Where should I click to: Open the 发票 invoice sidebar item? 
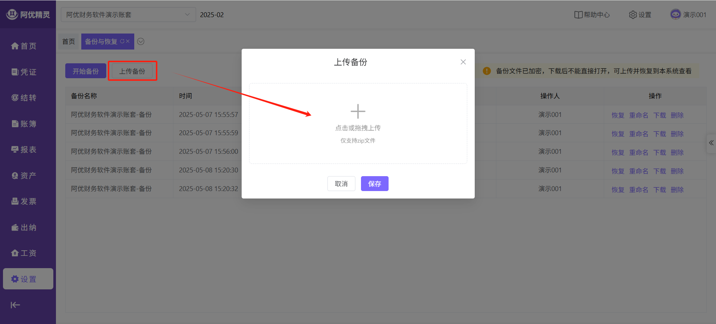(x=24, y=201)
